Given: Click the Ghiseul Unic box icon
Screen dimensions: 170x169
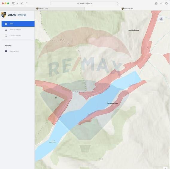Looking at the screenshot, I should 6,51.
